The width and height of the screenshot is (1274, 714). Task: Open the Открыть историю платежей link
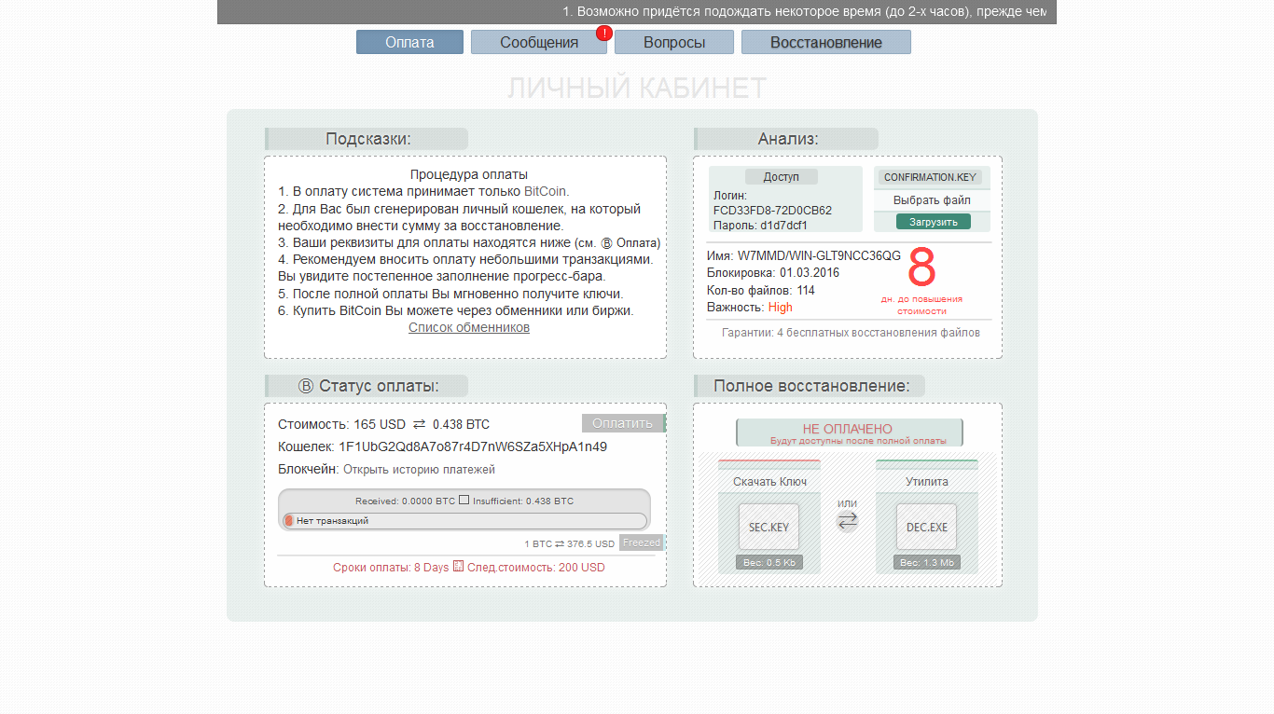click(419, 470)
